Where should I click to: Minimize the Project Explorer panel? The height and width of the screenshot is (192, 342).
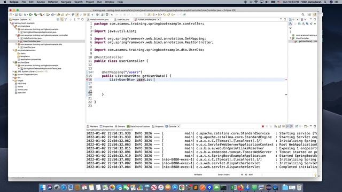79,19
